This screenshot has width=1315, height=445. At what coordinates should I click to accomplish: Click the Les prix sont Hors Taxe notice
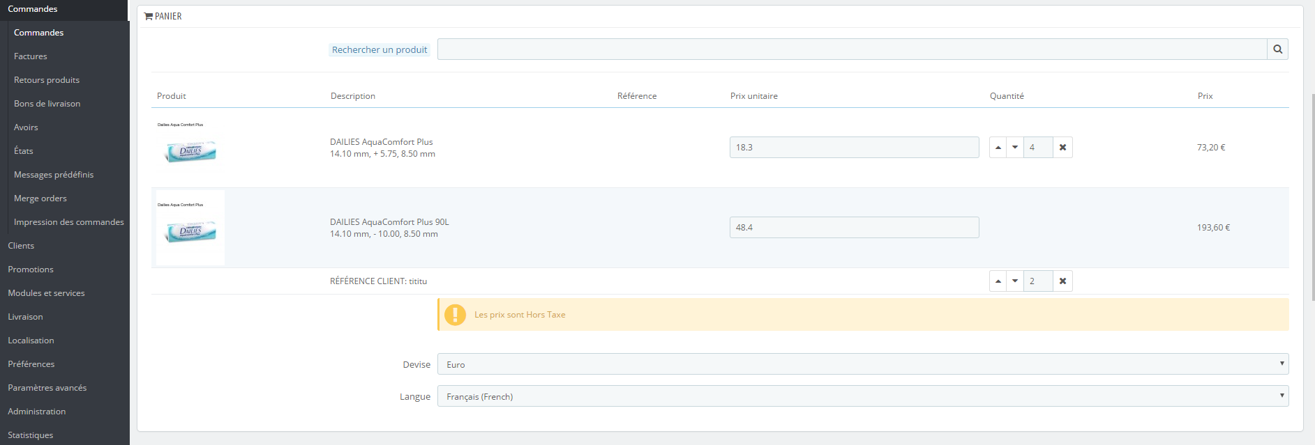863,315
